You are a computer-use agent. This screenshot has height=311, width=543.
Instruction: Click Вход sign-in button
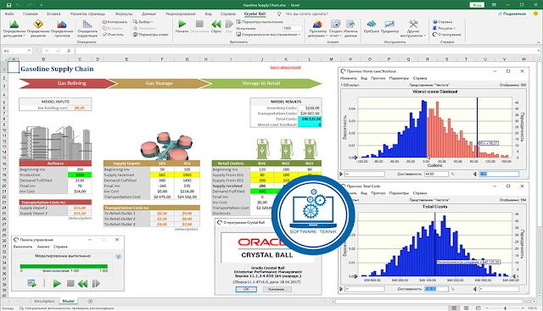477,5
